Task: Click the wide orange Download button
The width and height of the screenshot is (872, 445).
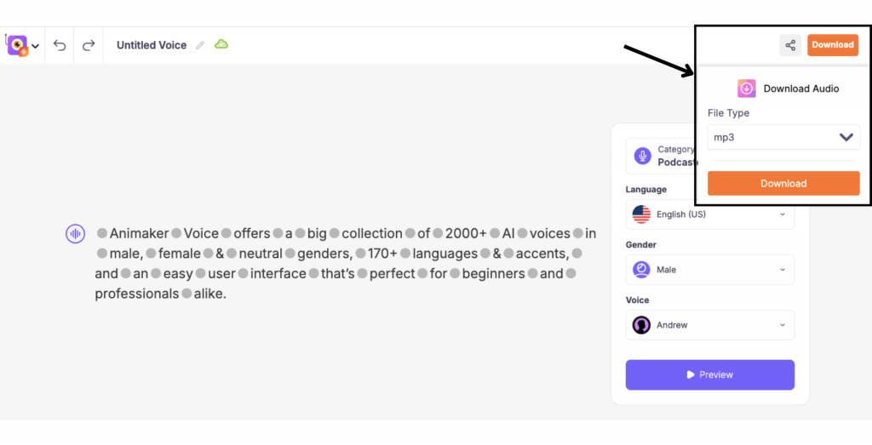Action: click(x=783, y=183)
